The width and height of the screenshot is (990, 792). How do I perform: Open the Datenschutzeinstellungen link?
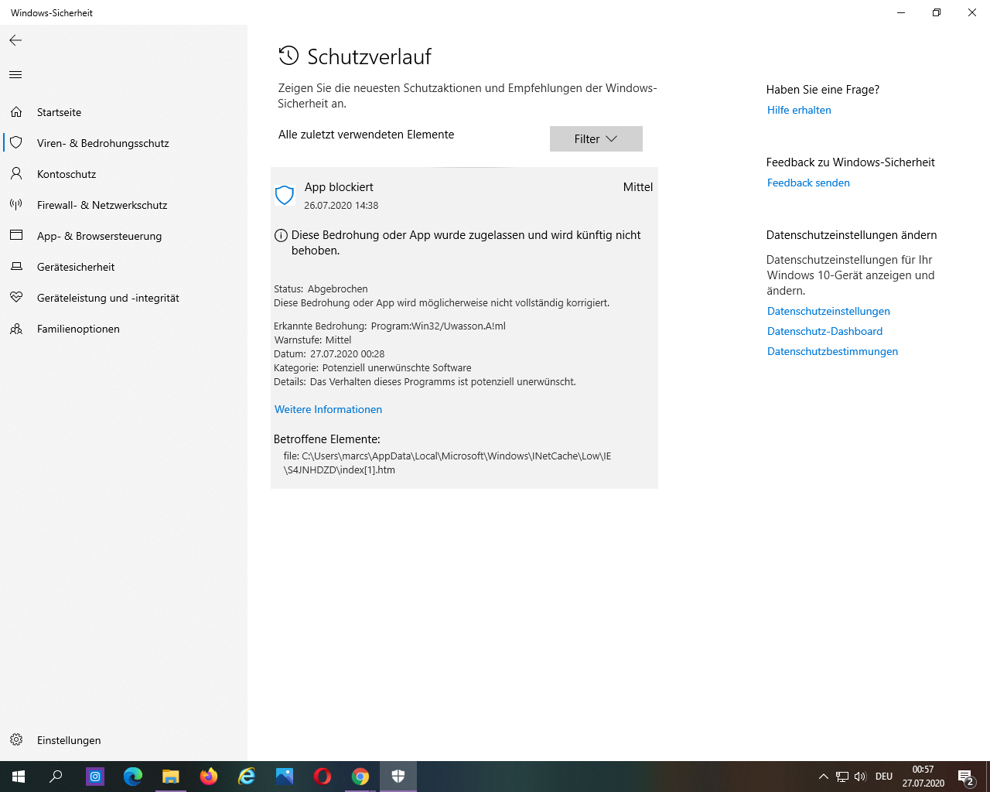point(828,311)
